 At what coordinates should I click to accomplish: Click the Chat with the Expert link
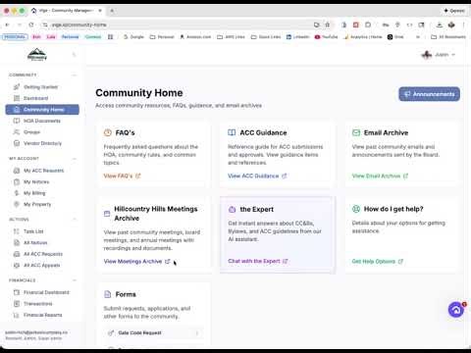pyautogui.click(x=258, y=261)
